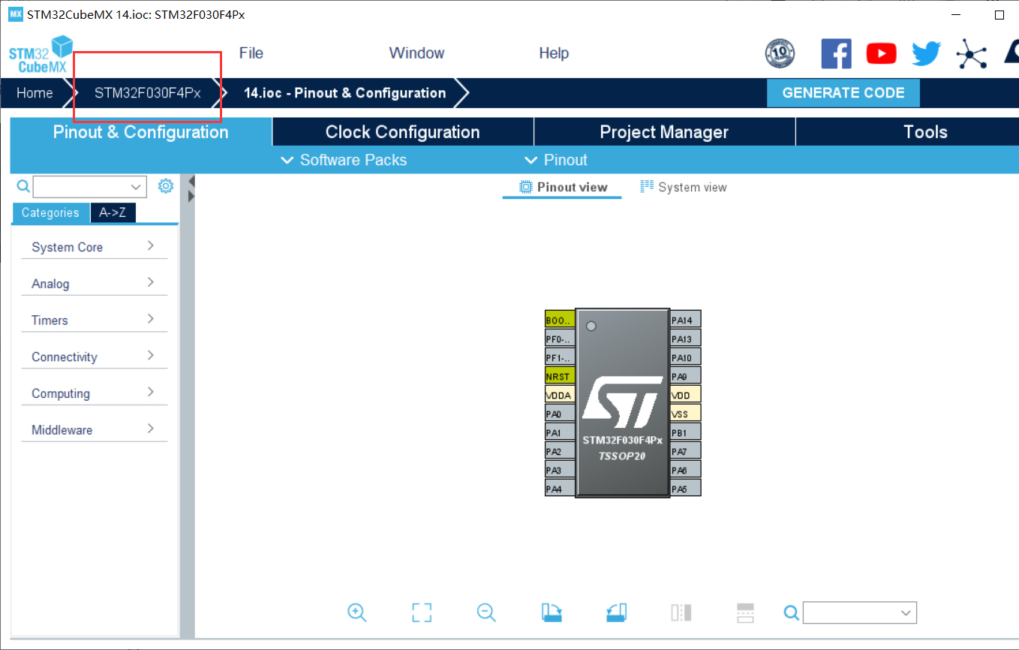Click the System view grid icon
Viewport: 1019px width, 650px height.
pos(647,187)
